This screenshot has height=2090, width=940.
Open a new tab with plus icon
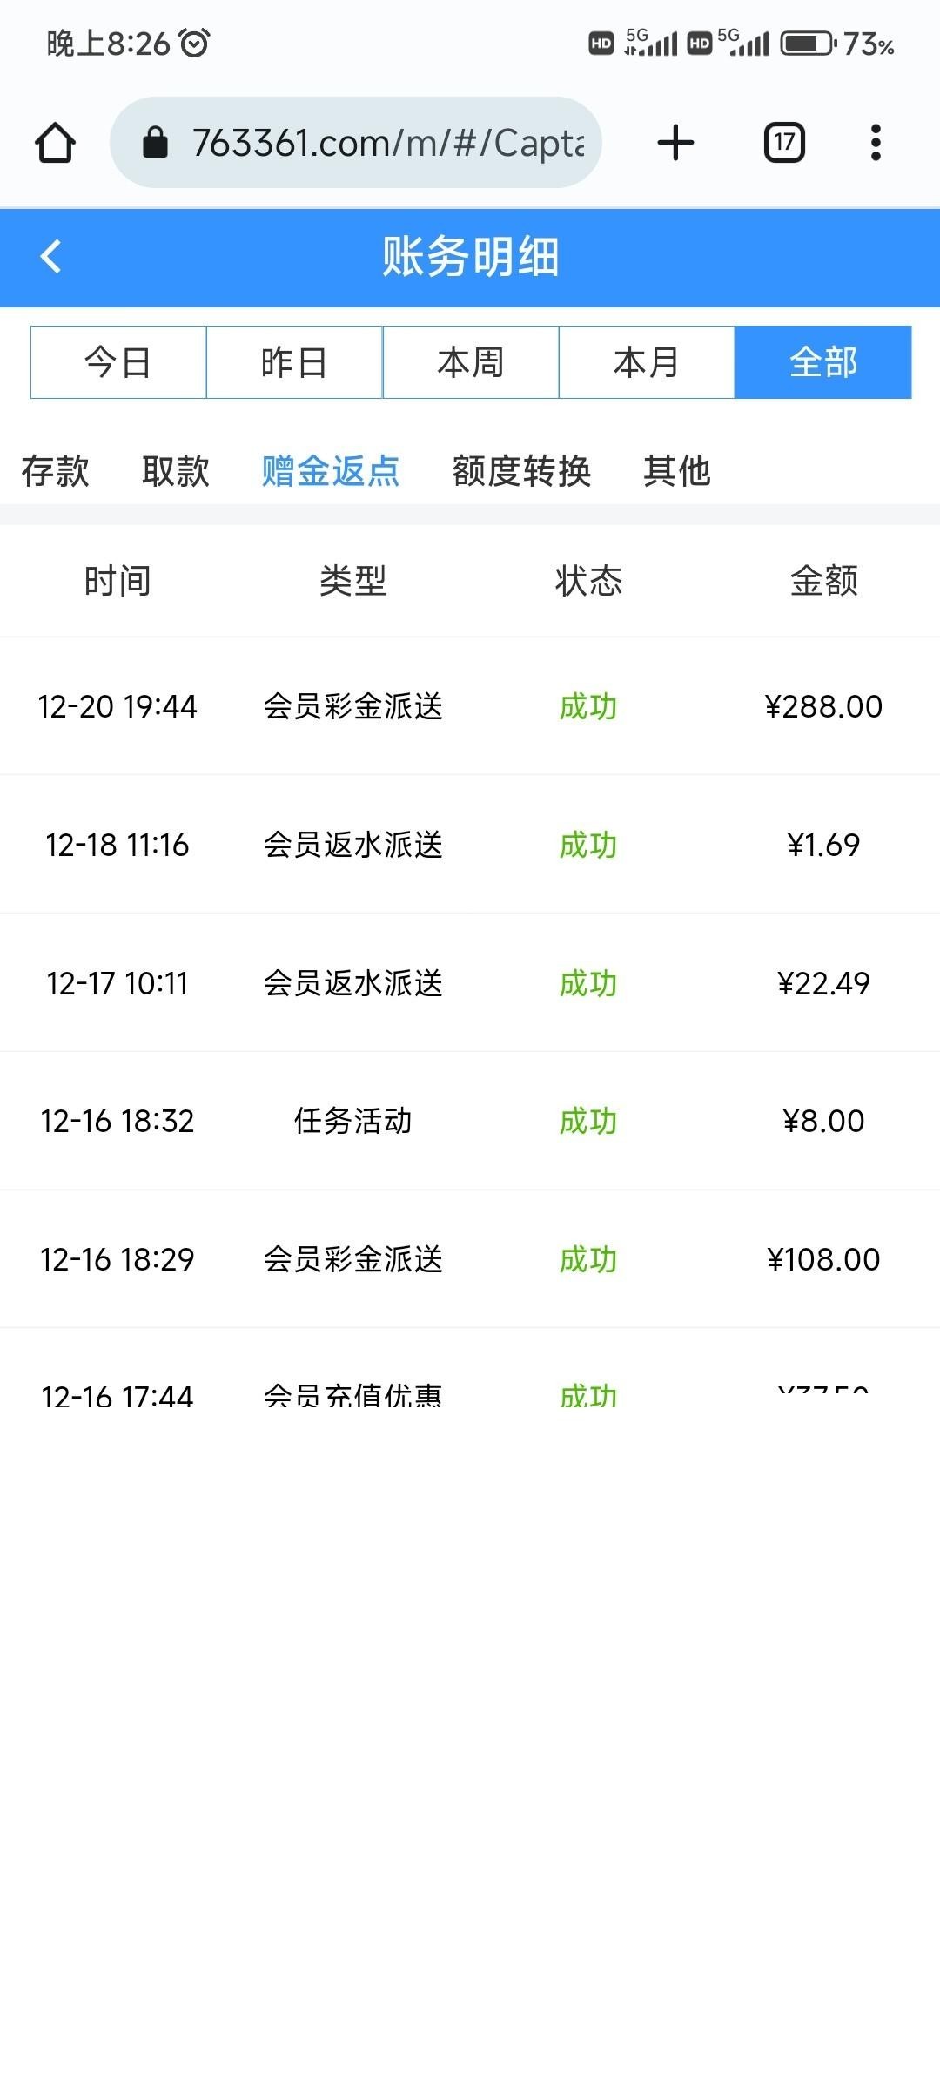click(675, 143)
